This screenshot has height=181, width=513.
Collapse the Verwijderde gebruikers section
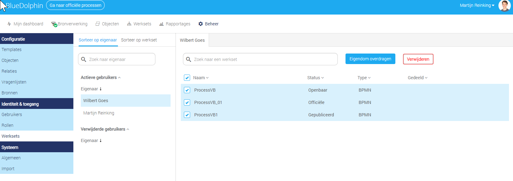[x=105, y=129]
